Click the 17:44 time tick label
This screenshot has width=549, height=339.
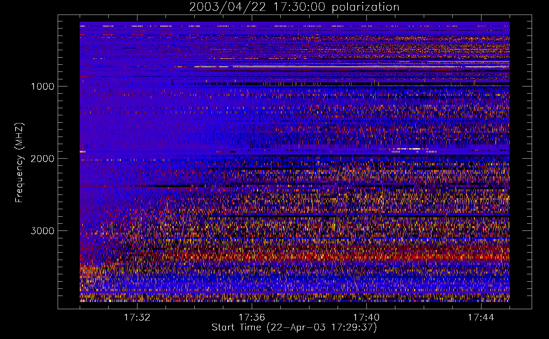point(481,318)
